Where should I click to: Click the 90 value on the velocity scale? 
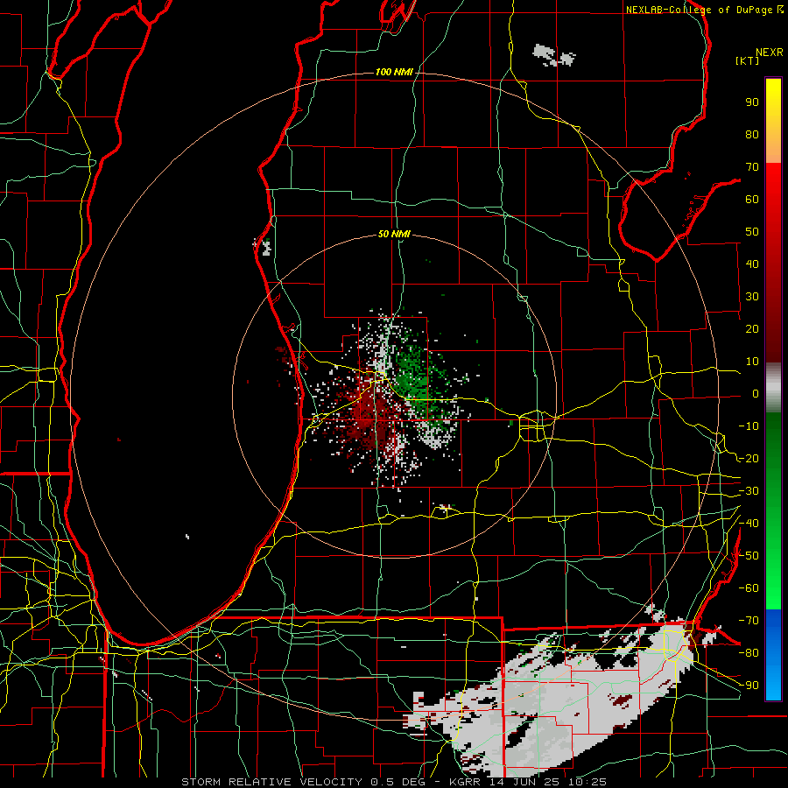[752, 102]
